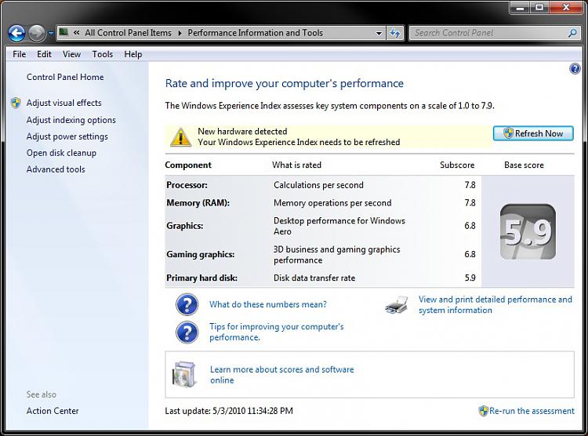Click Disk data transfer rate text
This screenshot has height=436, width=588.
coord(314,278)
